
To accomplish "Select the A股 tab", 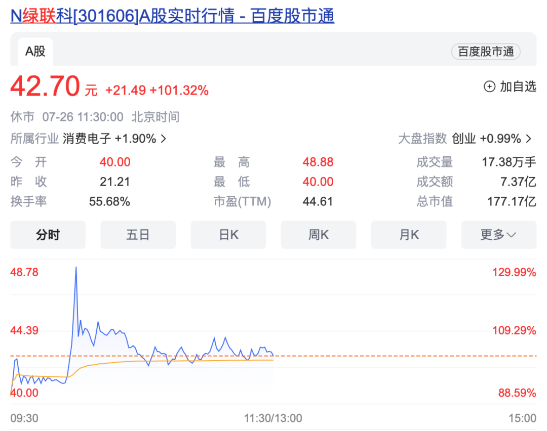I will tap(35, 51).
